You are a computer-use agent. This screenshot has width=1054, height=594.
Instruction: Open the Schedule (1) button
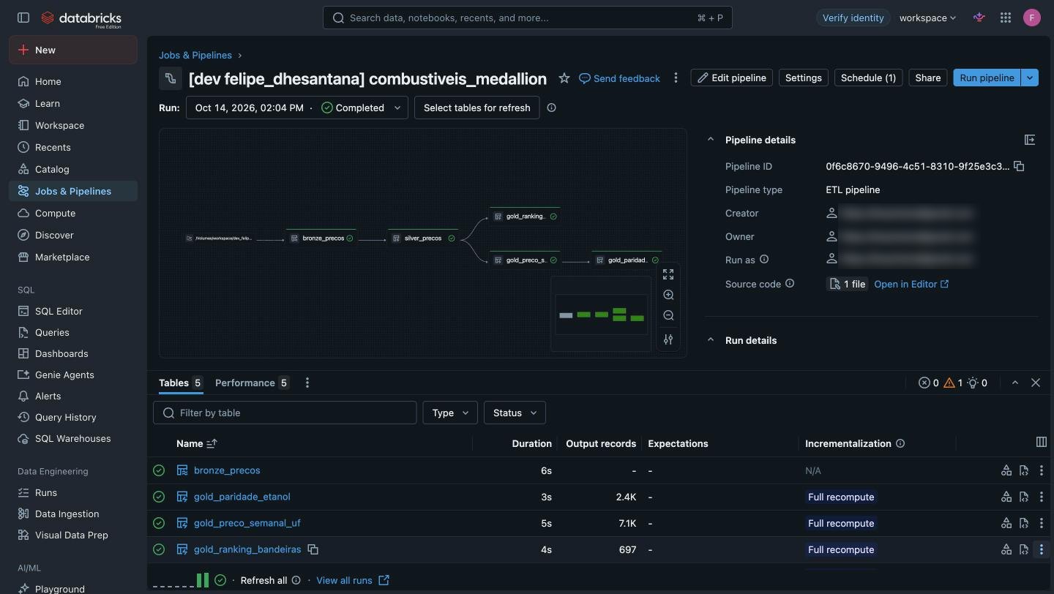coord(868,78)
